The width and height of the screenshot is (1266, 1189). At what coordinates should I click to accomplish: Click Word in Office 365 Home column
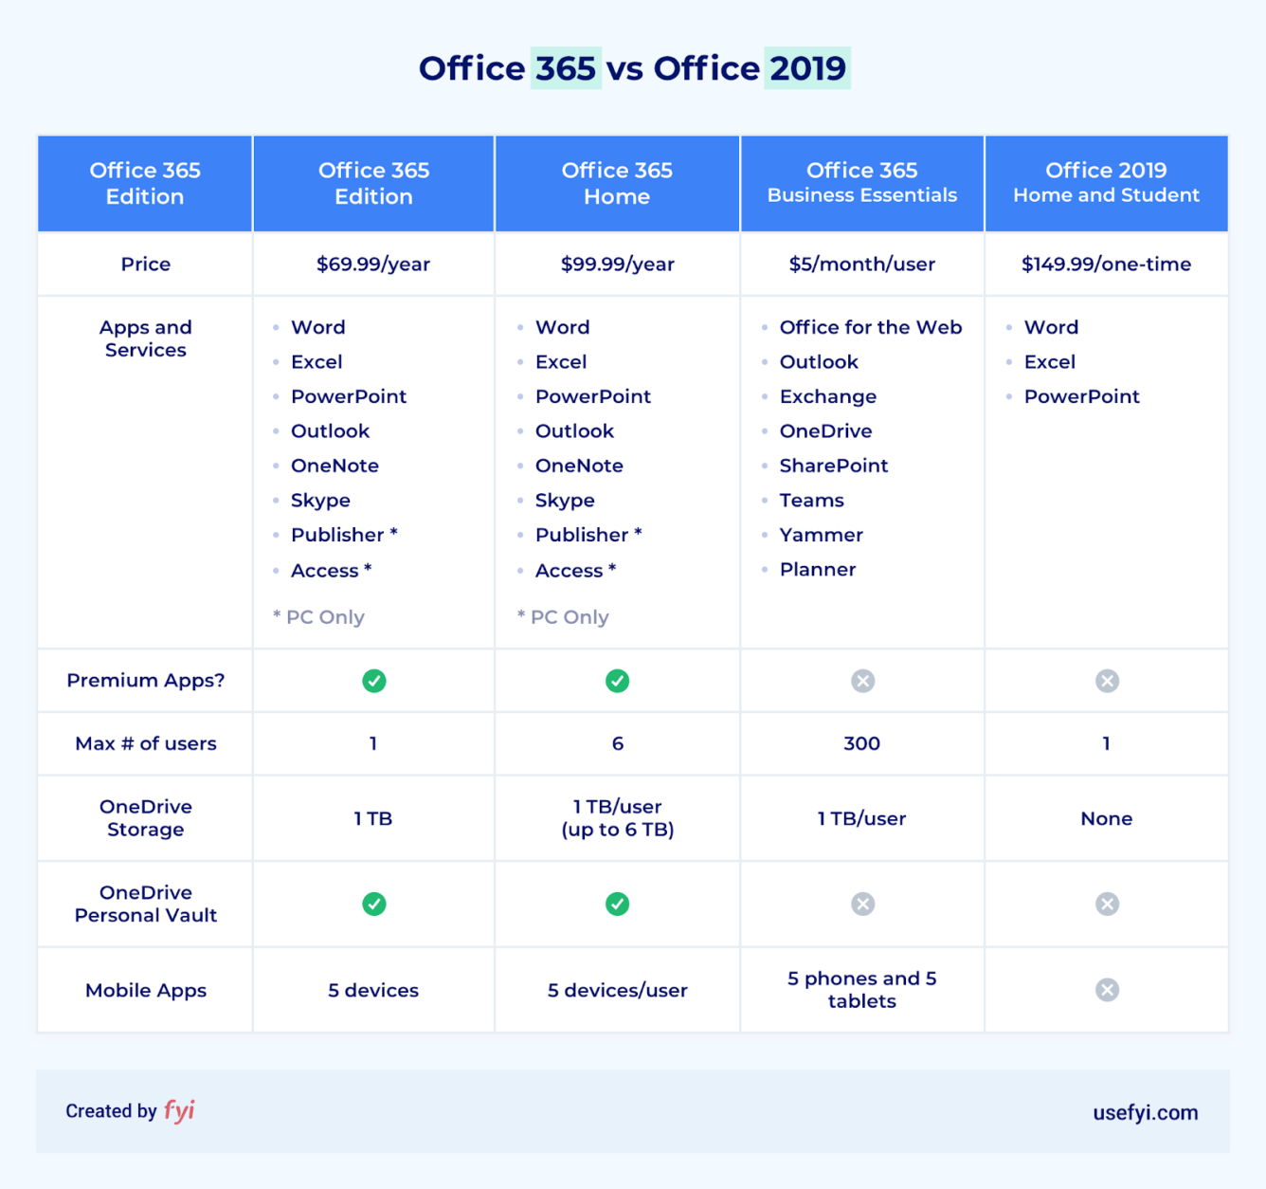[563, 327]
